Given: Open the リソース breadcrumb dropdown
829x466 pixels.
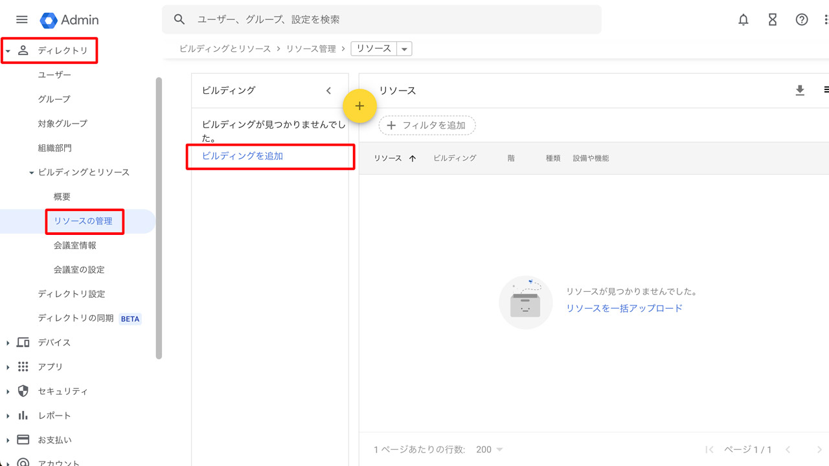Looking at the screenshot, I should [x=403, y=48].
